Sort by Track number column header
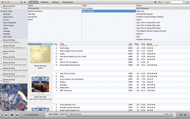 56,44
